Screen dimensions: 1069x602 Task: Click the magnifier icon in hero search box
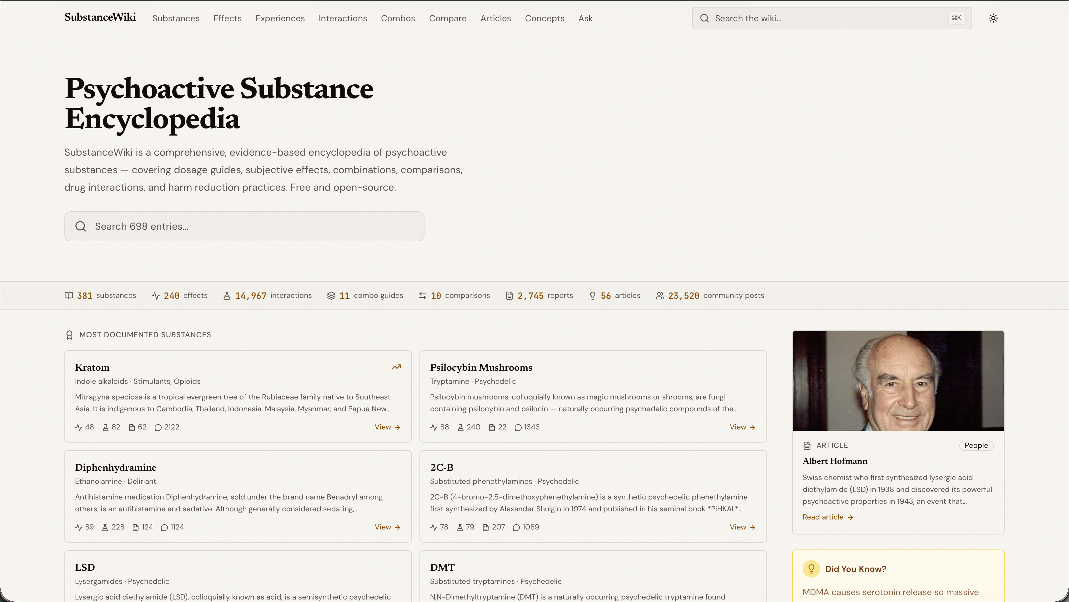coord(81,226)
